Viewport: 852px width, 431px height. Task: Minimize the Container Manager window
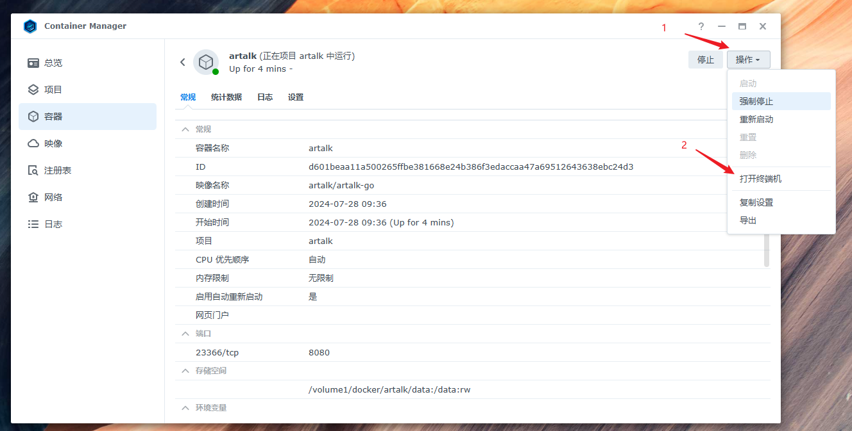click(x=722, y=26)
